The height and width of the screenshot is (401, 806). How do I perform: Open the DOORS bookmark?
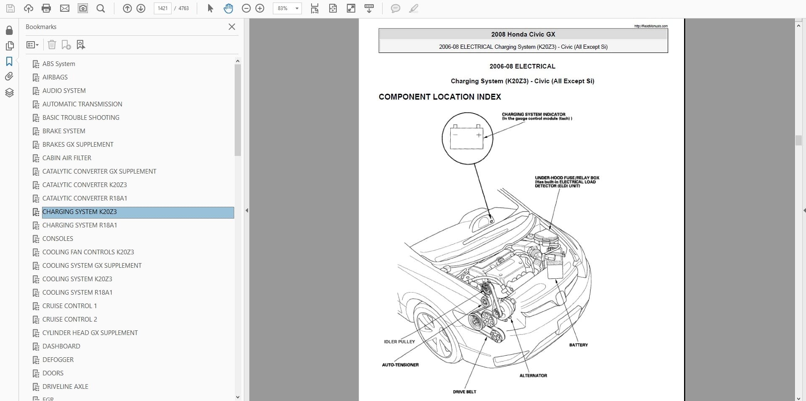click(x=53, y=373)
